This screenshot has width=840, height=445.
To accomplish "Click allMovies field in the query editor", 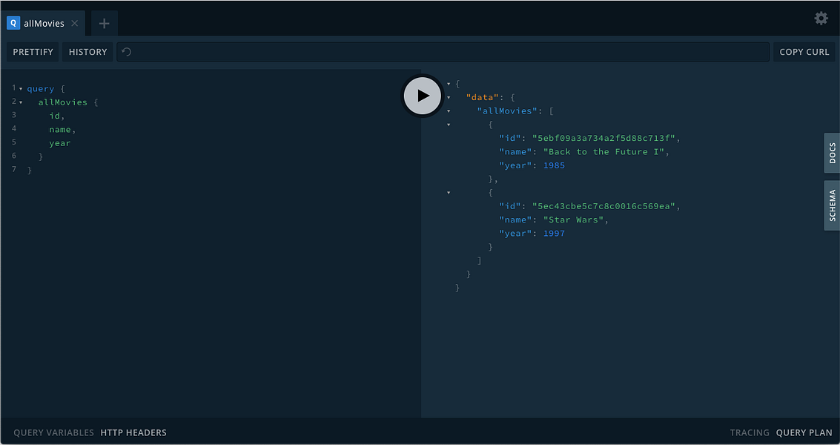I will 63,102.
